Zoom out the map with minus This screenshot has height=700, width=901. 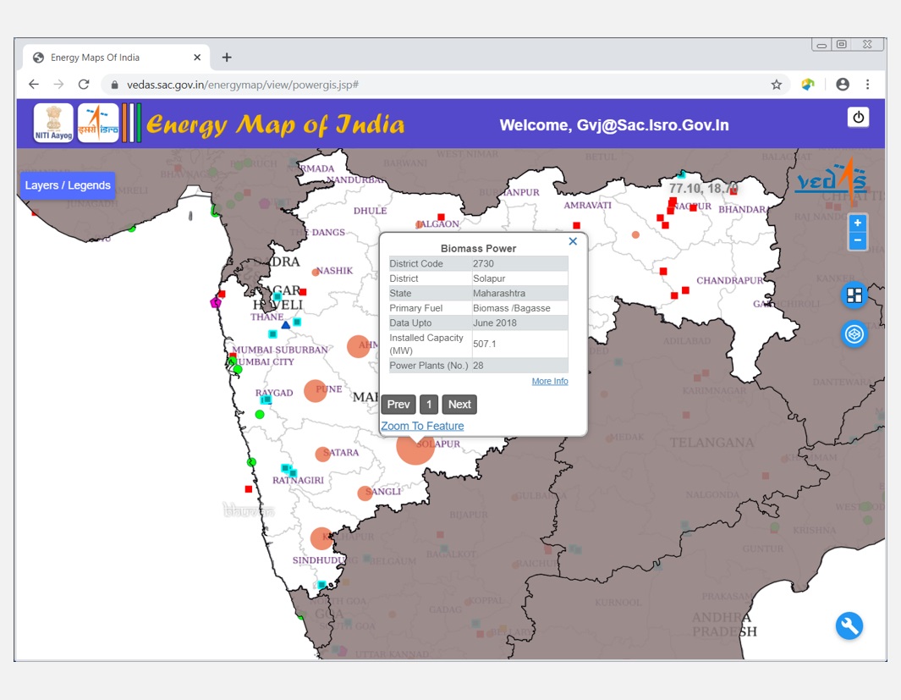857,240
